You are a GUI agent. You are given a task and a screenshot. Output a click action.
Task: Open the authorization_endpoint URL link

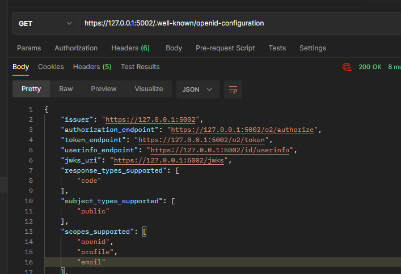(244, 130)
